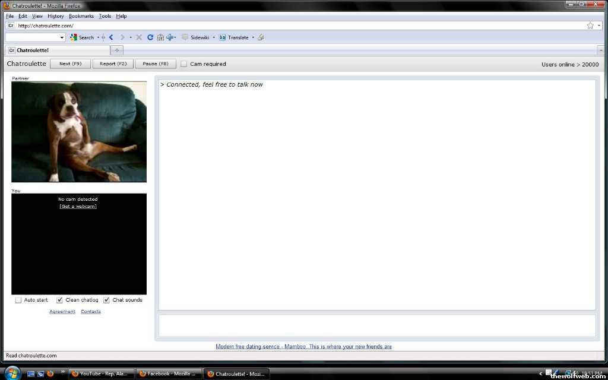Expand the Translate options dropdown arrow
This screenshot has height=380, width=608.
tap(253, 37)
